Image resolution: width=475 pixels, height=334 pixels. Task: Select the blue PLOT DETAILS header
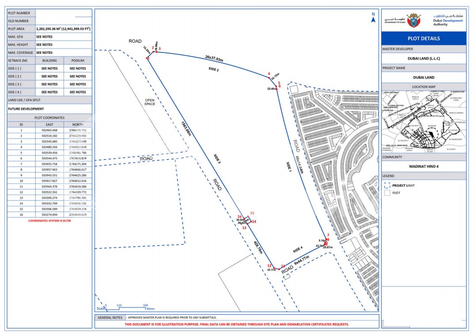click(x=424, y=38)
